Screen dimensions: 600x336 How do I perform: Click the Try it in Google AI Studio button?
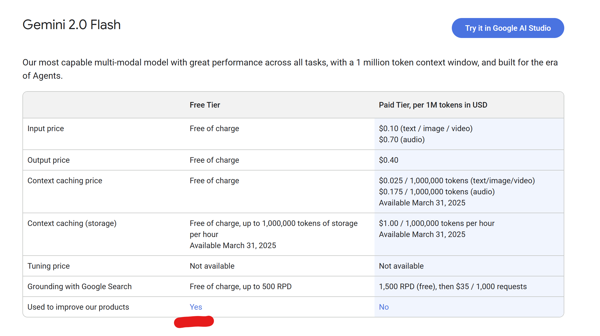click(x=507, y=28)
